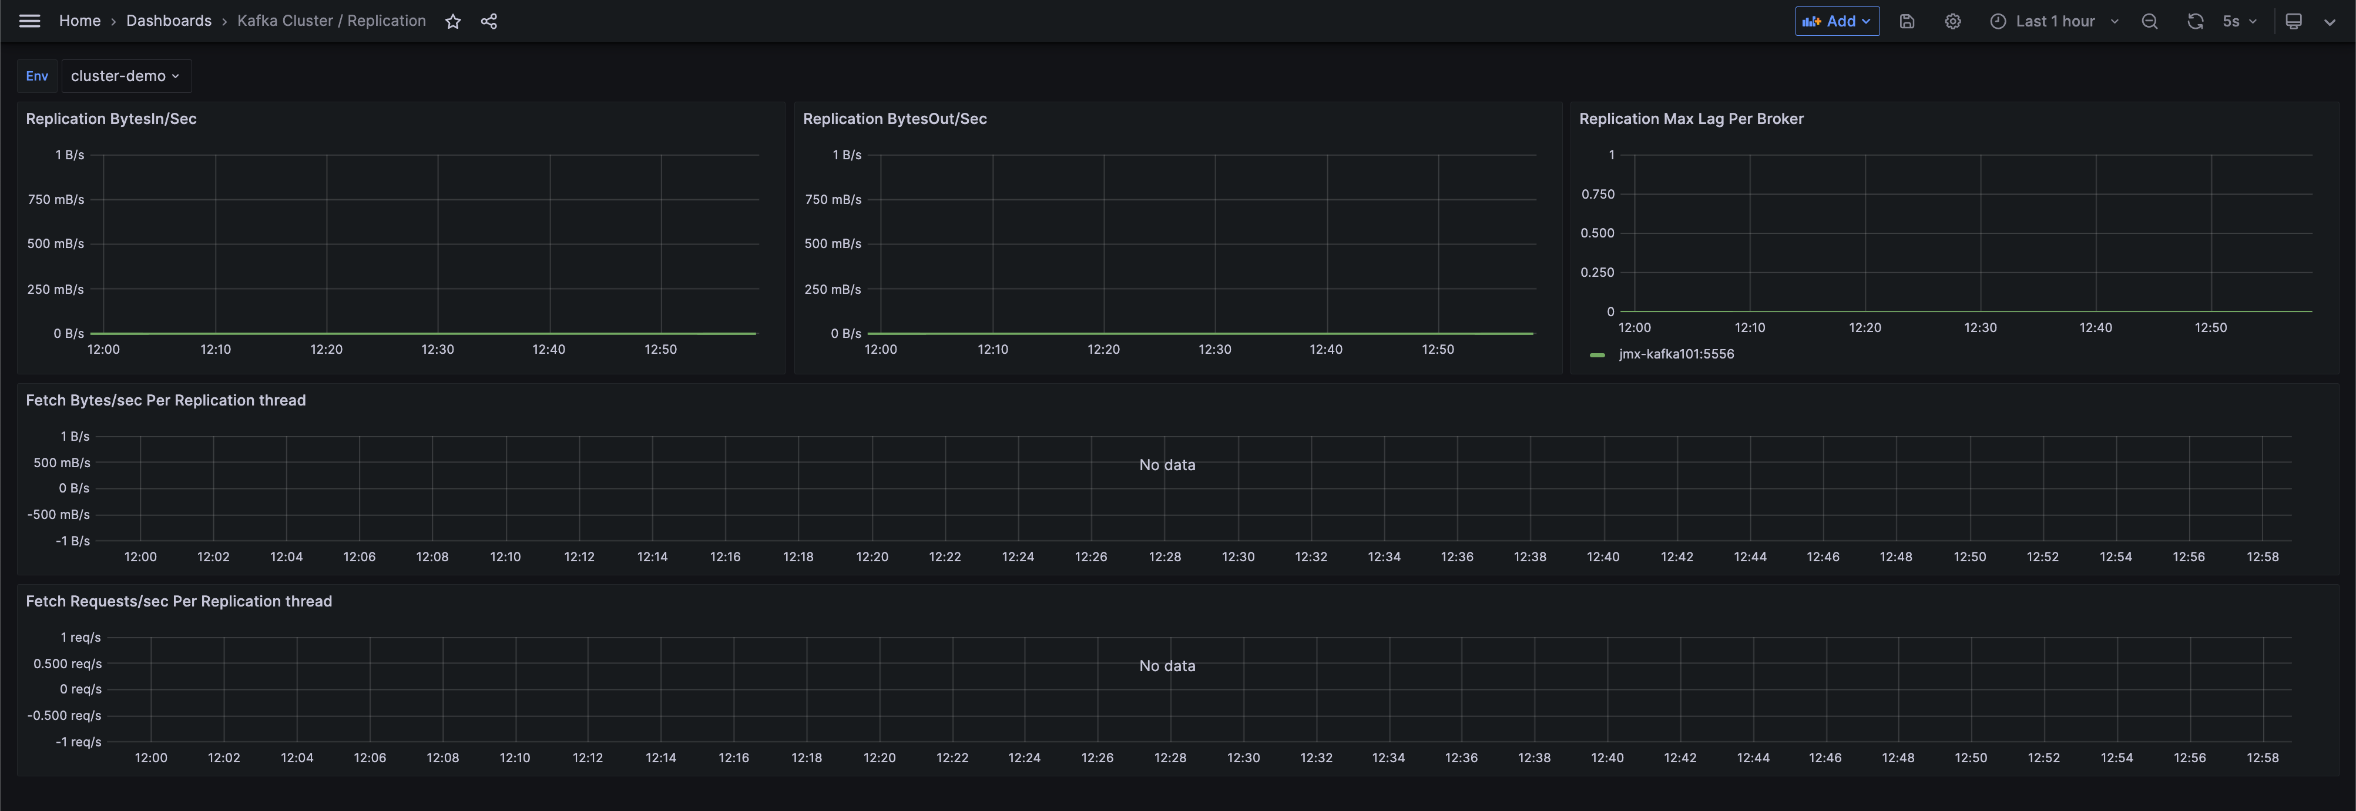
Task: Open the hamburger navigation menu
Action: (x=29, y=21)
